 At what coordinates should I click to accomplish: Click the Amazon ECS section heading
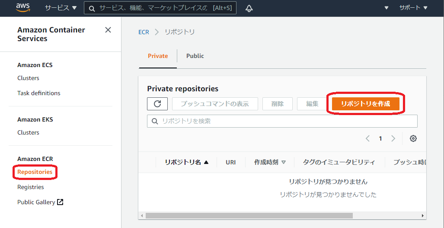coord(35,65)
